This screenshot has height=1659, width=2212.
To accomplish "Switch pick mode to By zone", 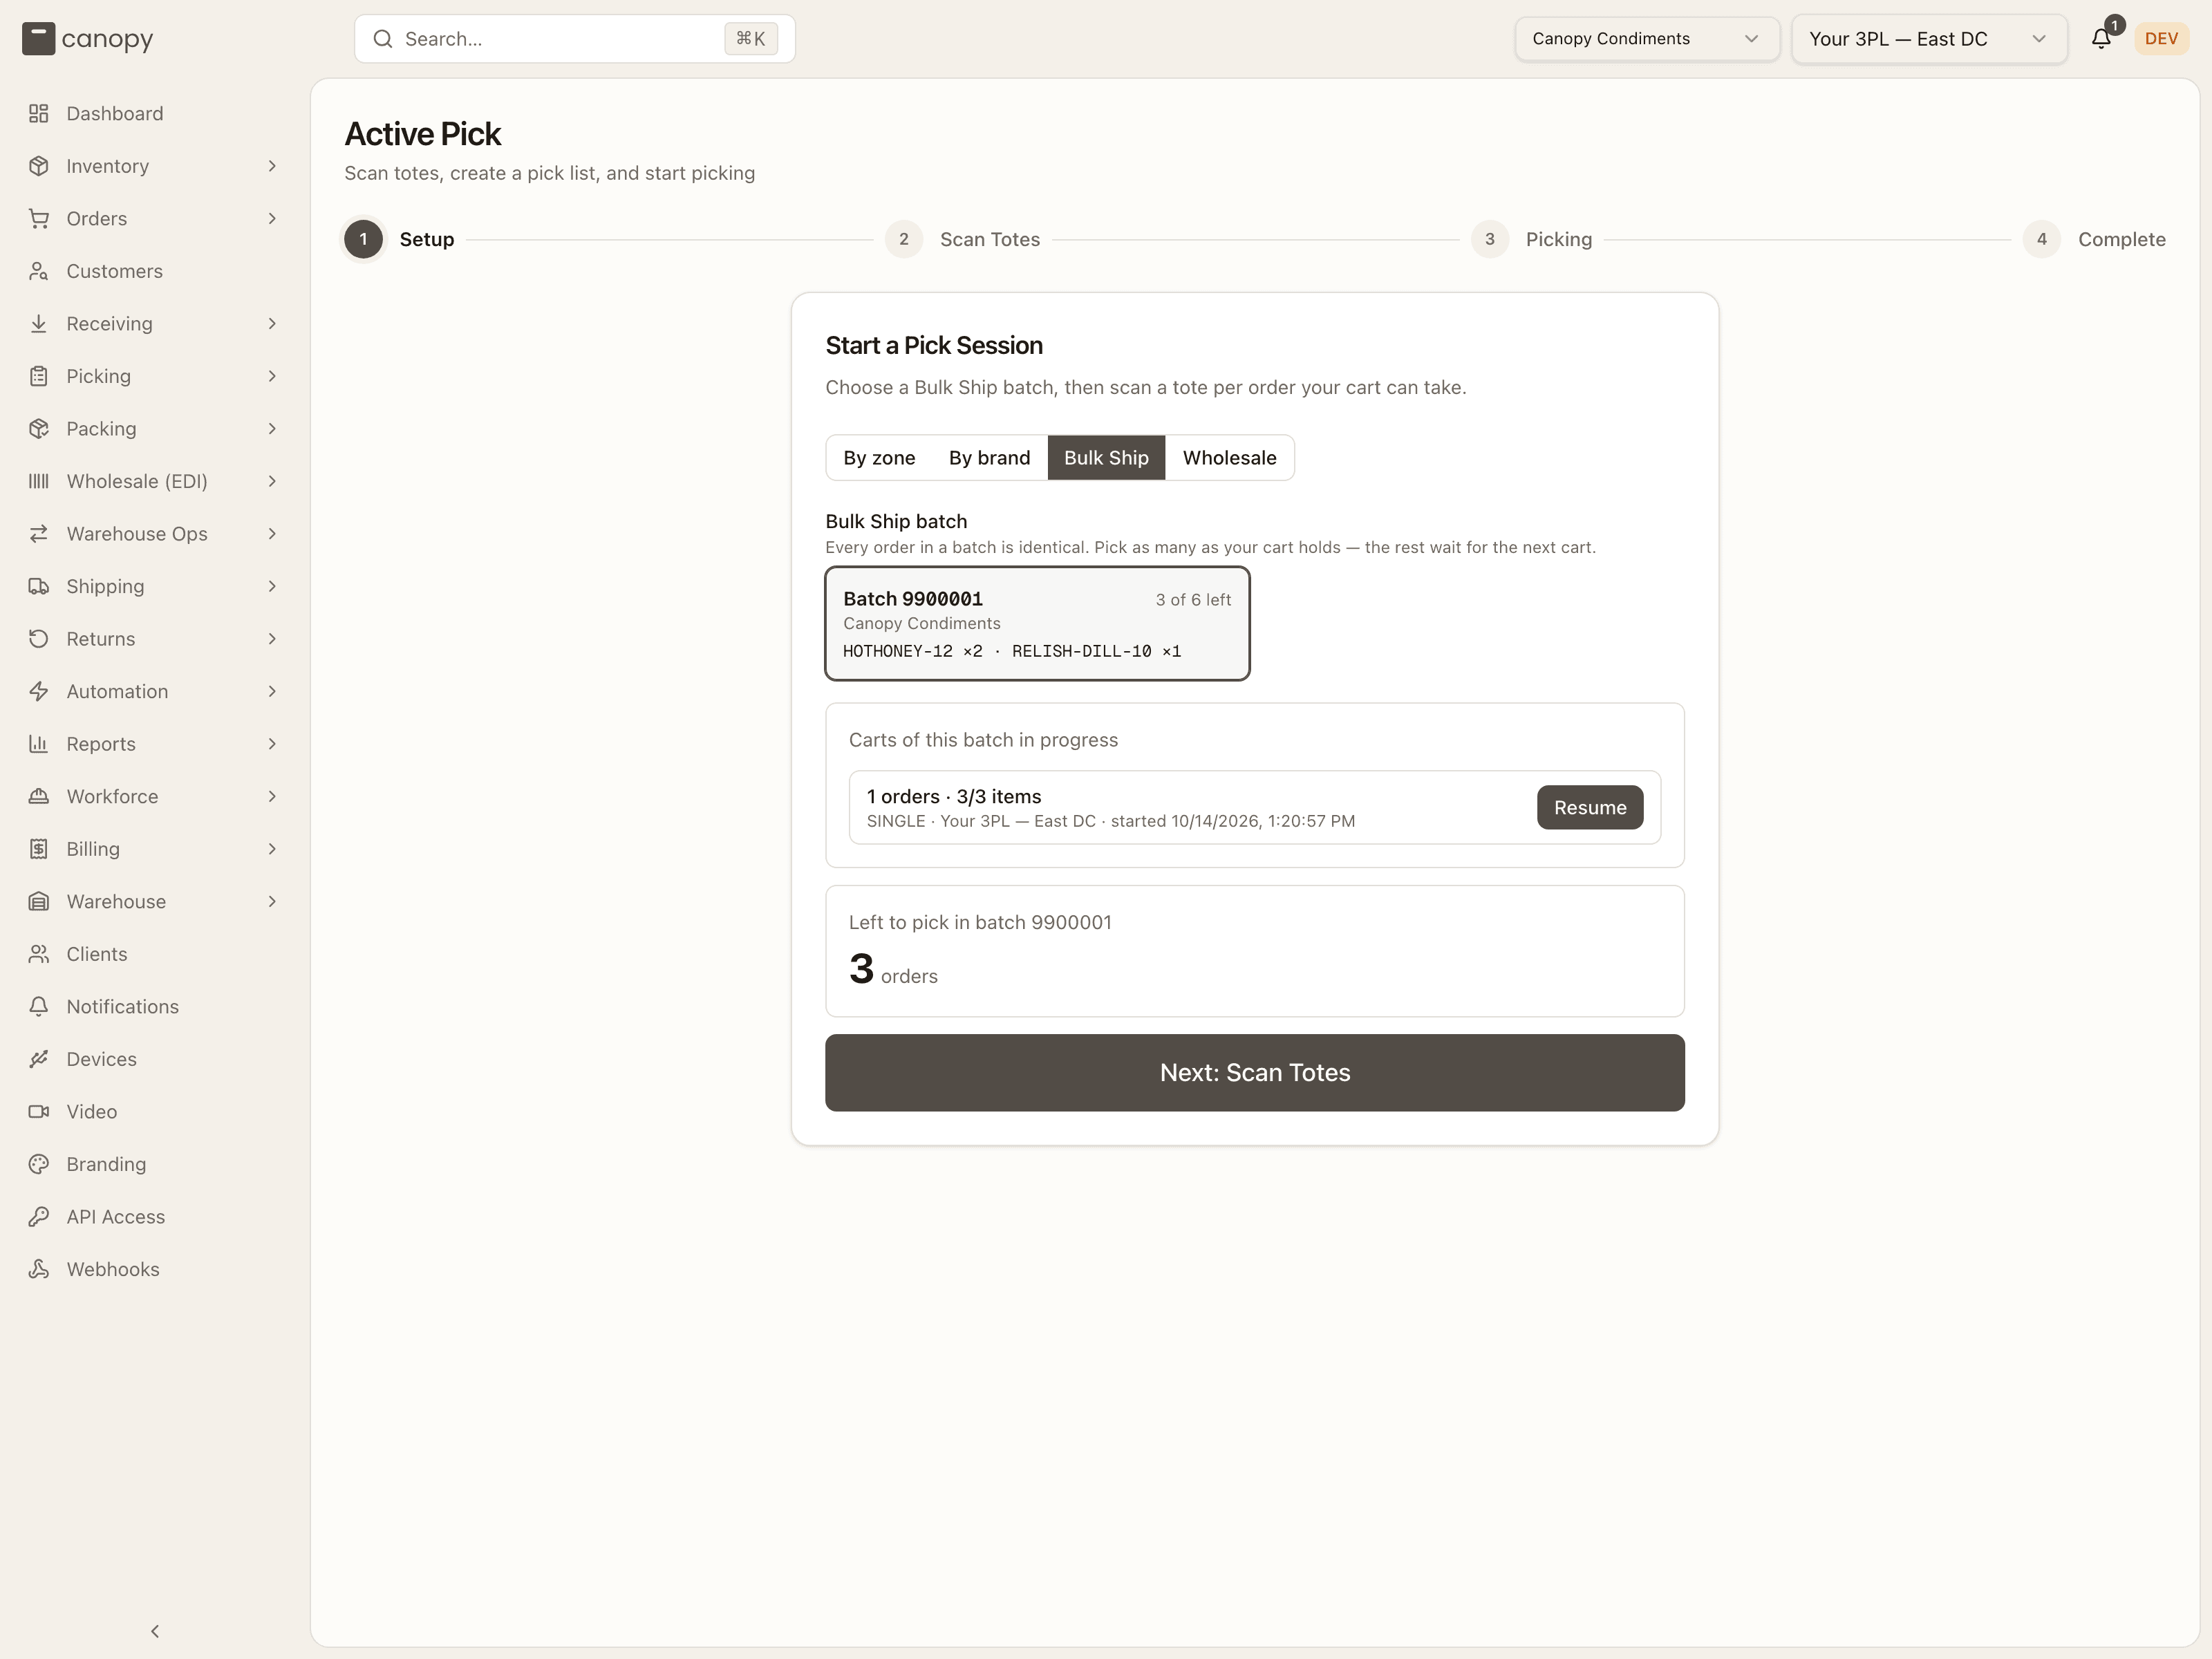I will tap(879, 458).
